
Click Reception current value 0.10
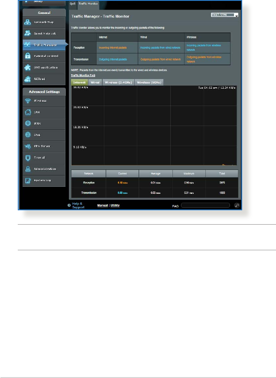122,183
